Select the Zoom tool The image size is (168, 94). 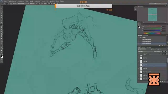pyautogui.click(x=2, y=52)
